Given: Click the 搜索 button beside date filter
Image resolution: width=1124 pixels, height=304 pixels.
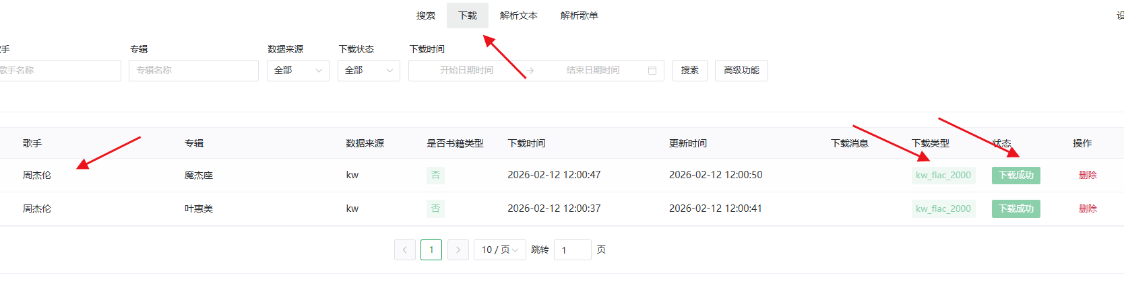Looking at the screenshot, I should (x=689, y=71).
